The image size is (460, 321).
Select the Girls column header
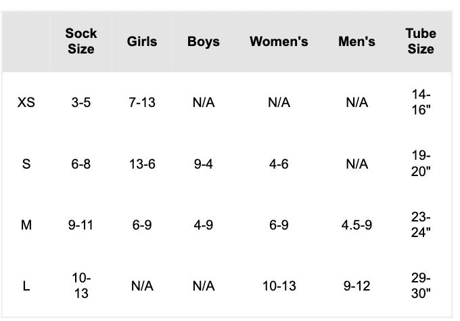pos(142,41)
